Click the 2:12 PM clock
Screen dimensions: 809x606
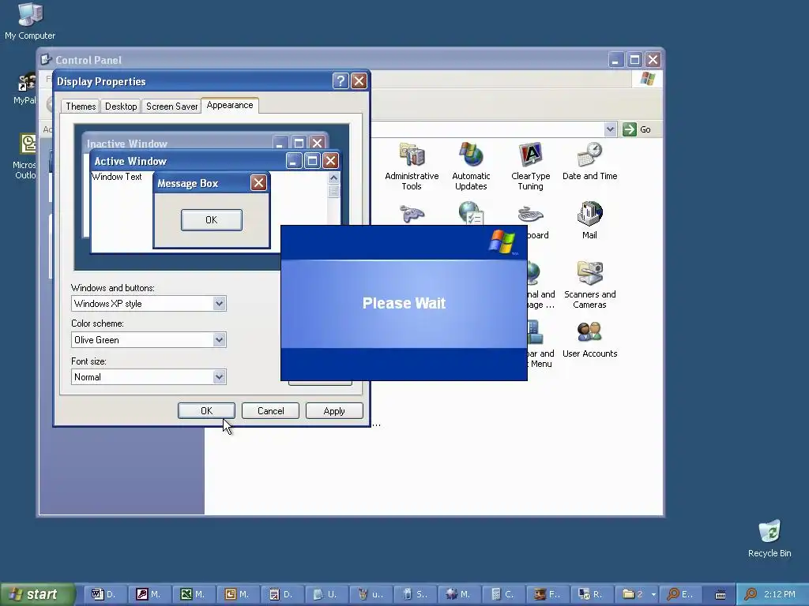coord(780,594)
